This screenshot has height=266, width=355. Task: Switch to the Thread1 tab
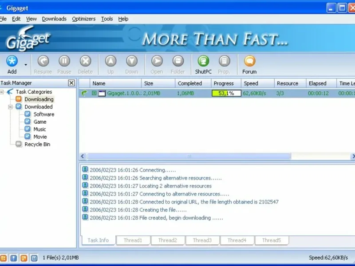pyautogui.click(x=133, y=240)
